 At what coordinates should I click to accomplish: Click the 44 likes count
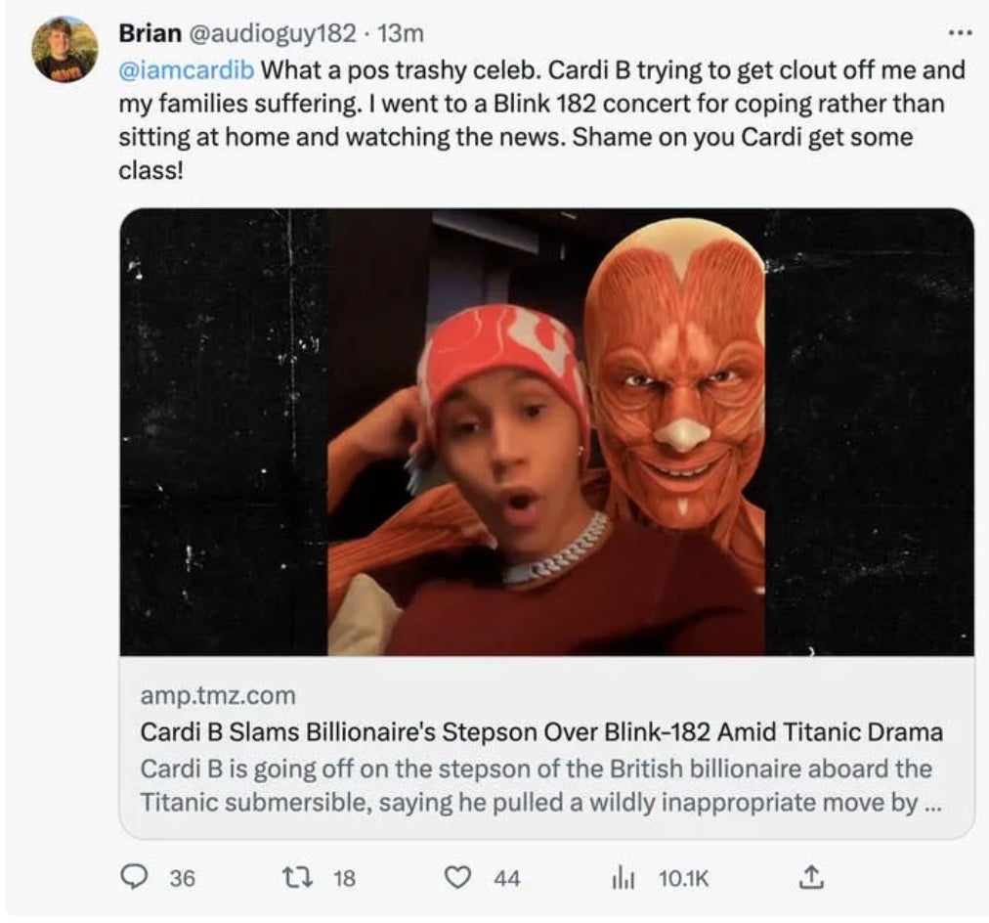click(x=506, y=878)
